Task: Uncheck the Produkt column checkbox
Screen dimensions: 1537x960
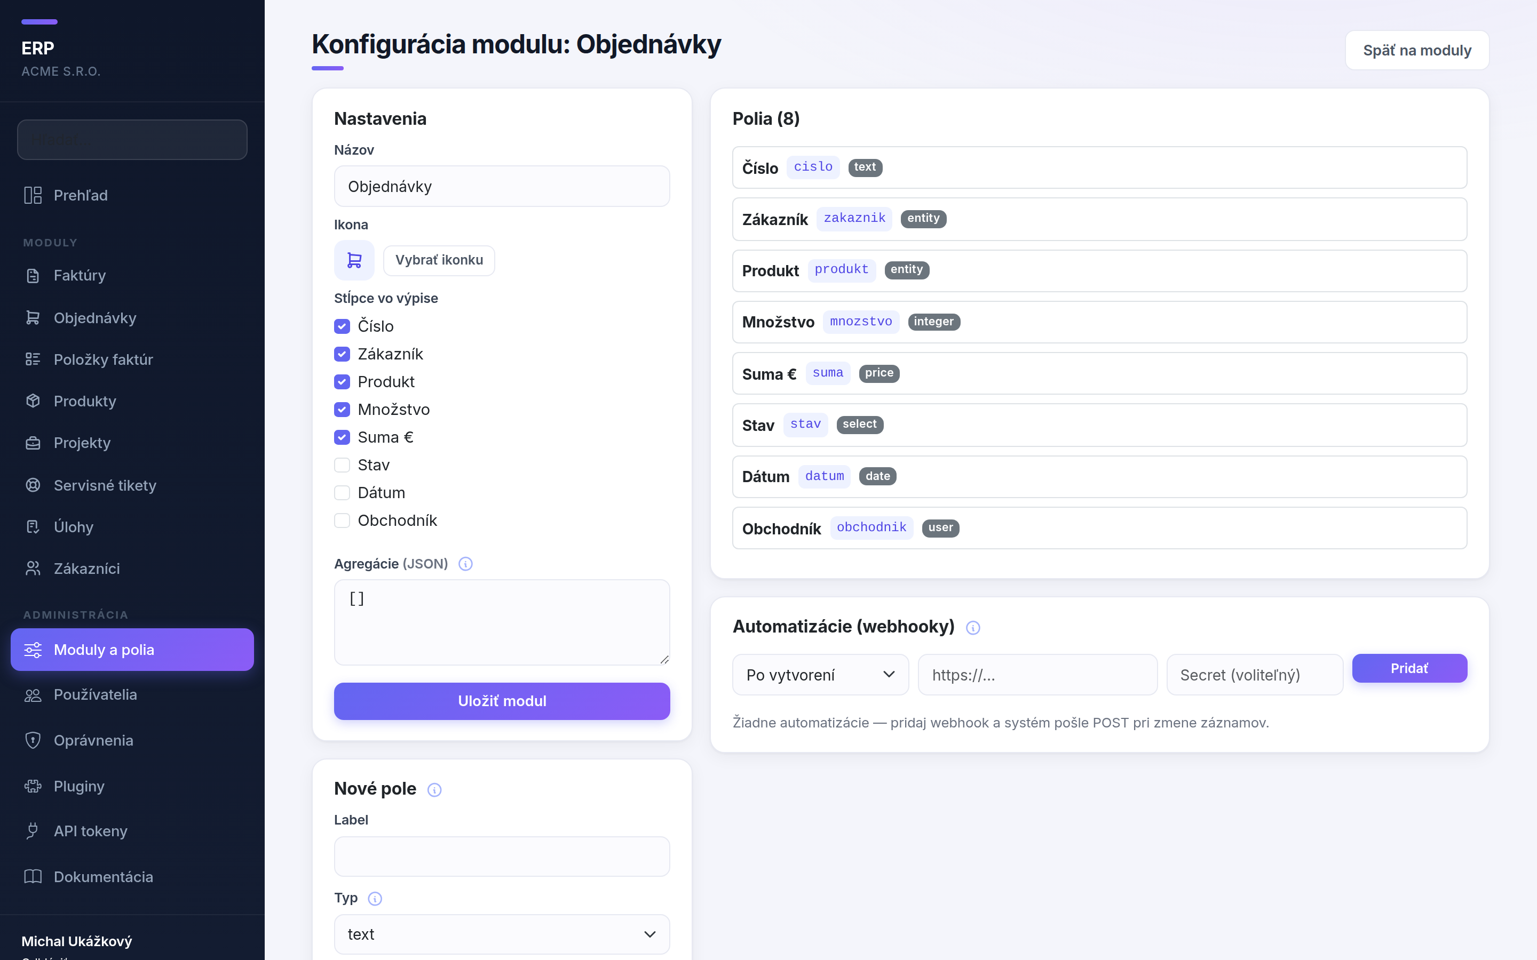Action: (342, 381)
